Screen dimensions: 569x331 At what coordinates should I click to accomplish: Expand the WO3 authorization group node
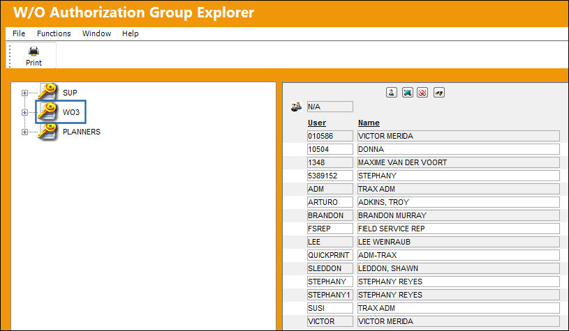[x=24, y=113]
